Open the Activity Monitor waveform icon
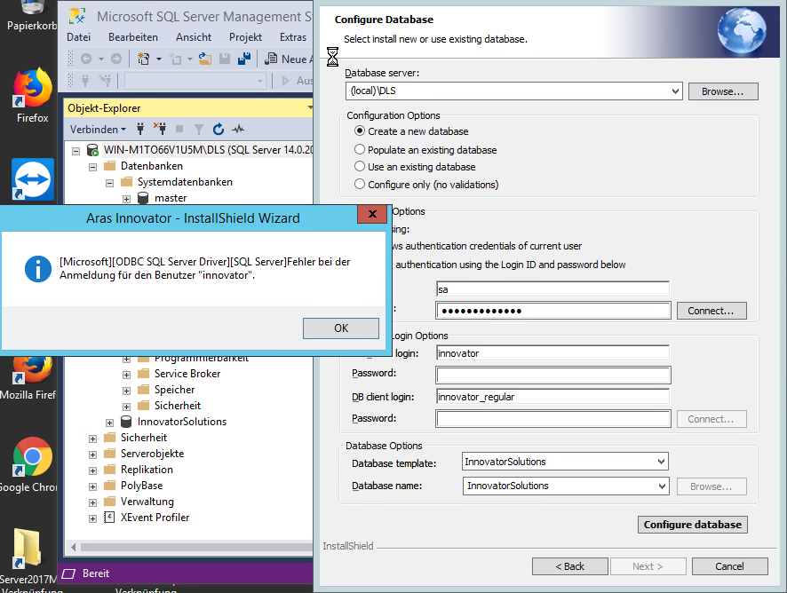 (x=238, y=130)
